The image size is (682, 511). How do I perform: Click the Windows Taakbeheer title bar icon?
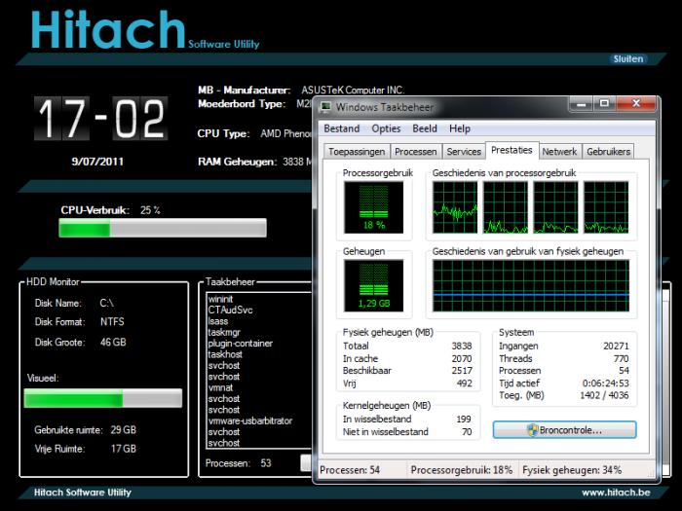click(x=325, y=106)
